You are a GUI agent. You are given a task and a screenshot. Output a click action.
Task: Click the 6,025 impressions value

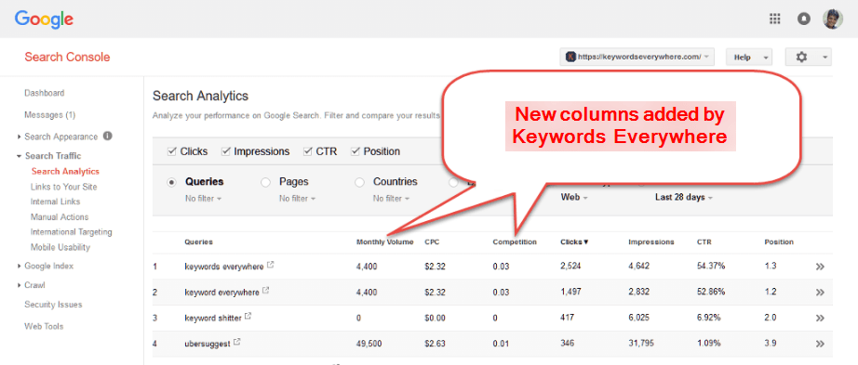pyautogui.click(x=639, y=318)
